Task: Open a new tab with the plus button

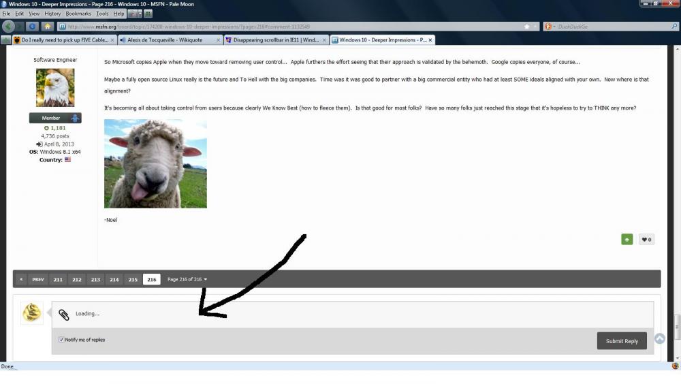Action: (x=5, y=40)
